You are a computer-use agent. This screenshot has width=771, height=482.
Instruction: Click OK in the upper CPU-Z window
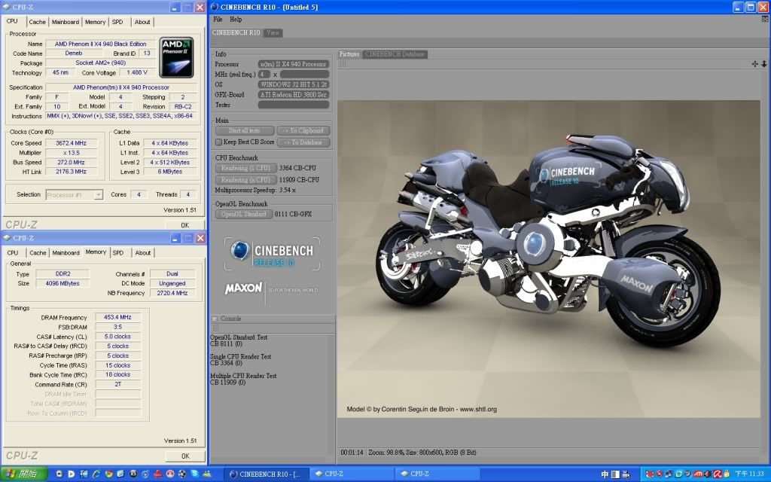point(184,225)
